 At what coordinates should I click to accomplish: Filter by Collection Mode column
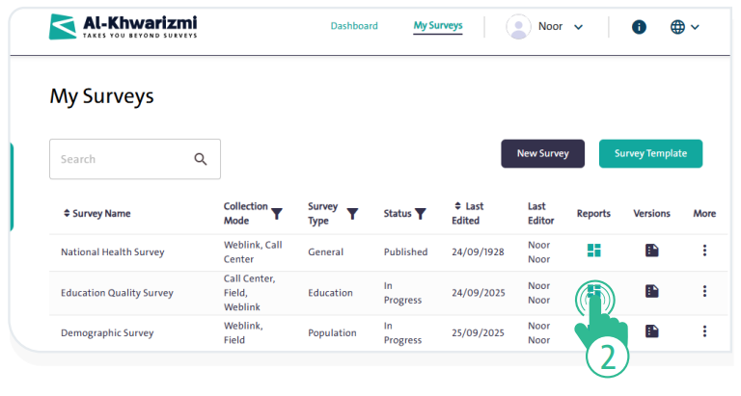point(278,214)
